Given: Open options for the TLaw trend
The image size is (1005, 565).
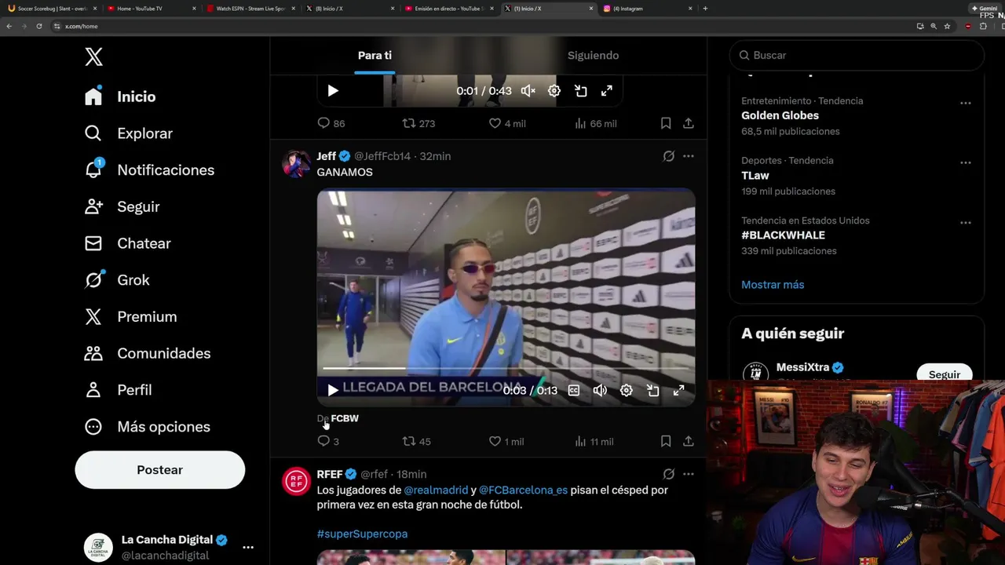Looking at the screenshot, I should coord(966,162).
